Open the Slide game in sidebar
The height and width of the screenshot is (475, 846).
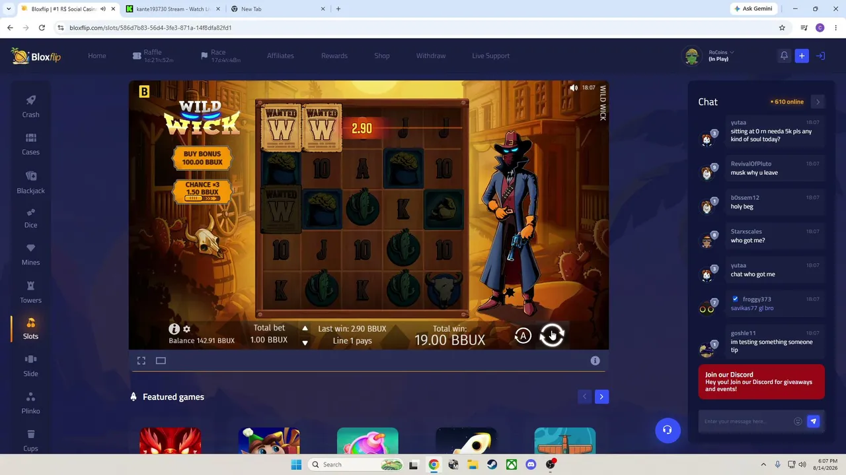(x=30, y=366)
